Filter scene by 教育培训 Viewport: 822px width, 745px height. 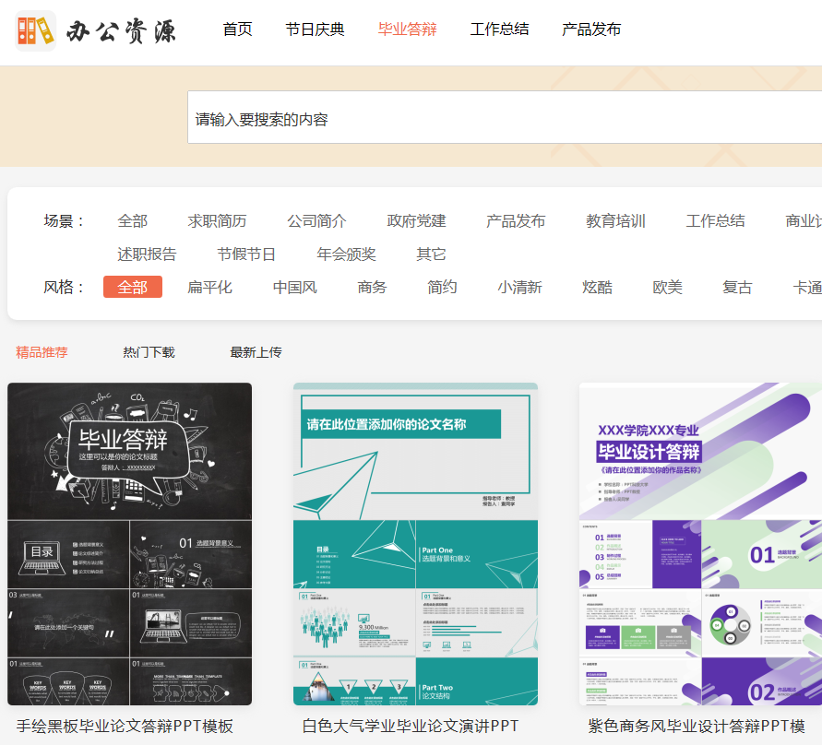coord(615,221)
